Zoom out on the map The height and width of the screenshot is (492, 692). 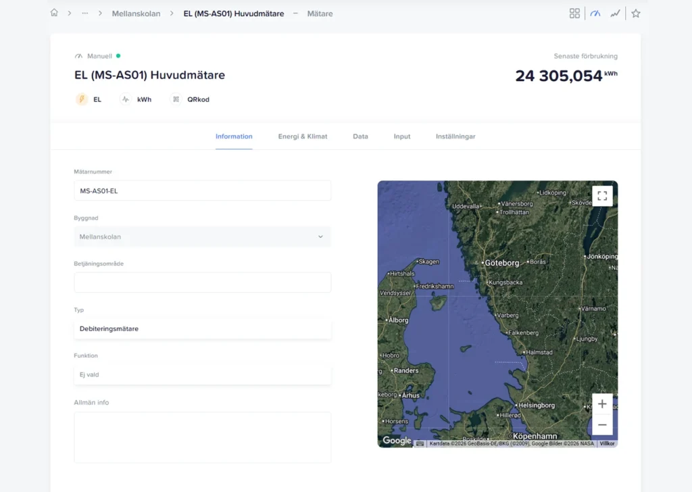602,425
